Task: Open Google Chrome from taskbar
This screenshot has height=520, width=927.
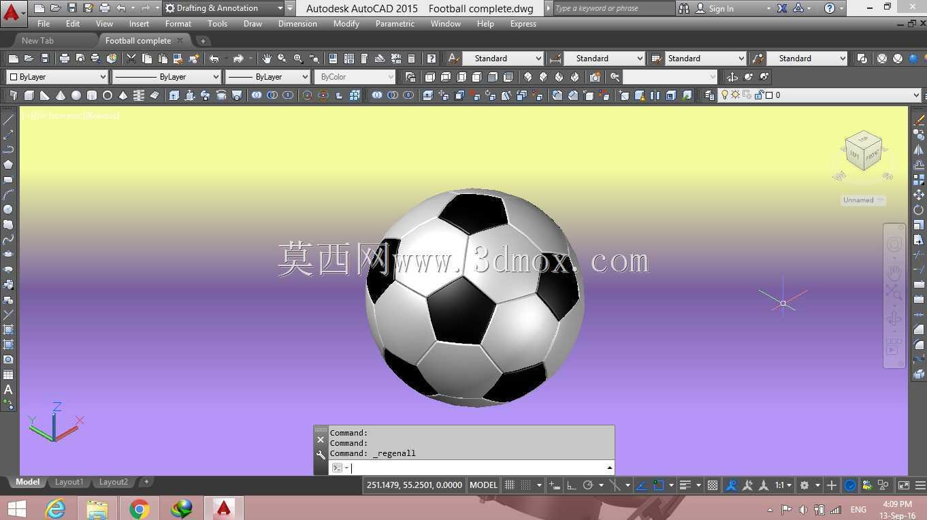Action: pos(140,508)
